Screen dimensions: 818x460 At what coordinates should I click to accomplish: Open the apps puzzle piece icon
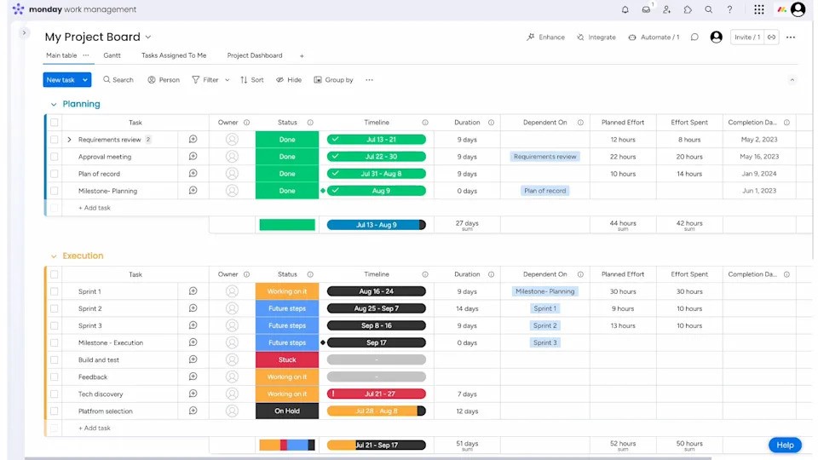[688, 10]
